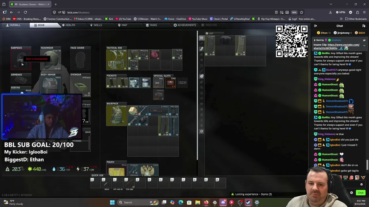
Task: Open the chat users list icon
Action: [x=364, y=26]
